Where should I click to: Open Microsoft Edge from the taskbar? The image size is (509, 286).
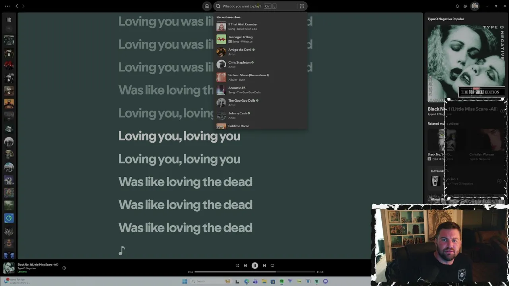tap(247, 281)
